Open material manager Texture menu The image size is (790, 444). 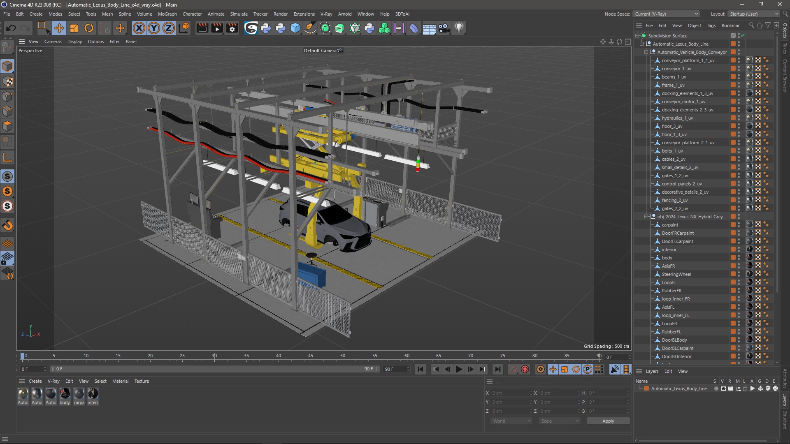[x=142, y=381]
